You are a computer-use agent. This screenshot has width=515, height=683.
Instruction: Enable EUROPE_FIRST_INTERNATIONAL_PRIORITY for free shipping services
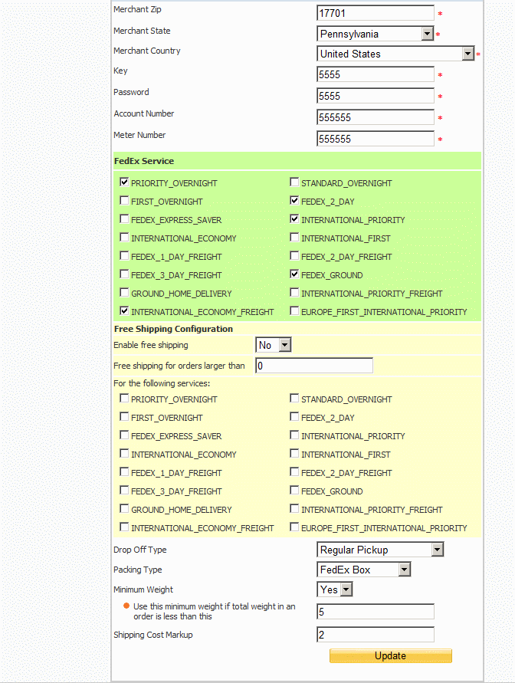coord(294,527)
